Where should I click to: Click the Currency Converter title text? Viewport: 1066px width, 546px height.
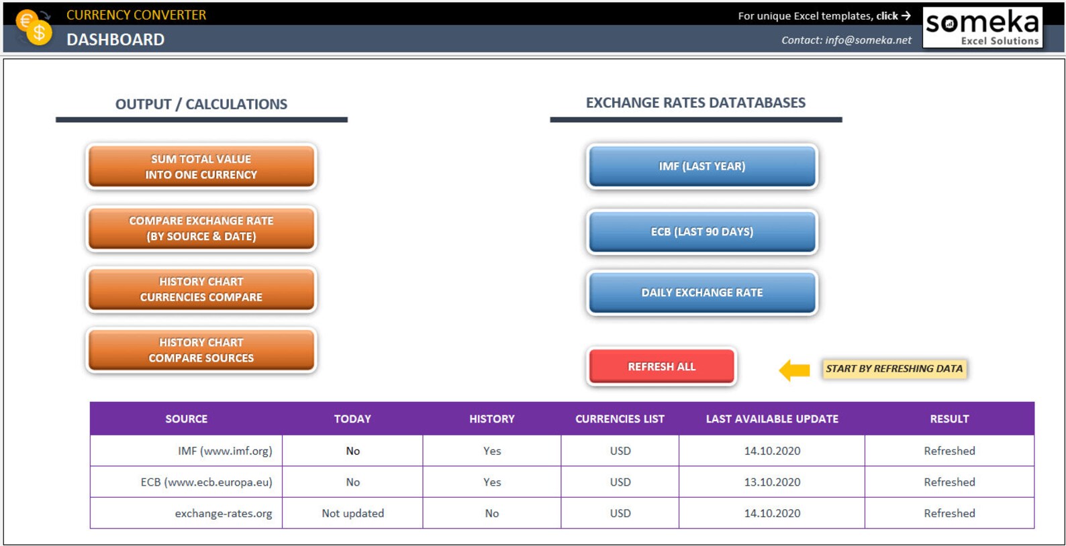click(x=136, y=15)
